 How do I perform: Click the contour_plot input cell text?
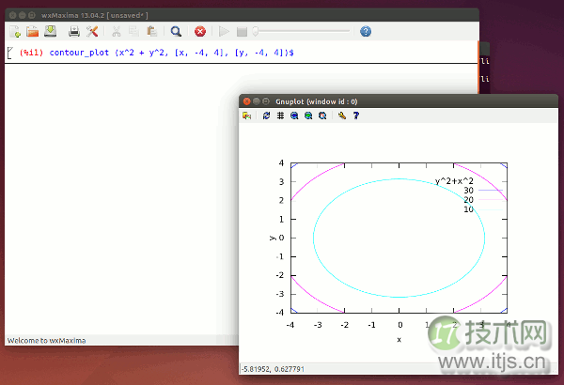172,53
